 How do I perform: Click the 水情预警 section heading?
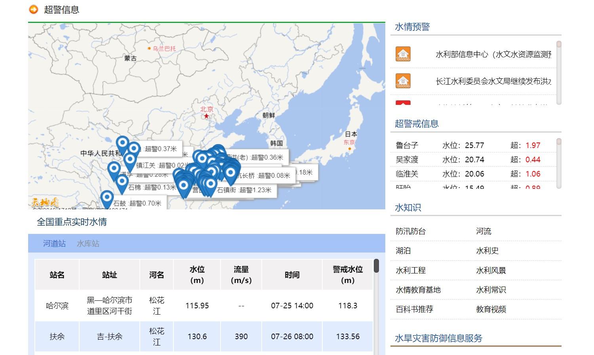pyautogui.click(x=412, y=27)
